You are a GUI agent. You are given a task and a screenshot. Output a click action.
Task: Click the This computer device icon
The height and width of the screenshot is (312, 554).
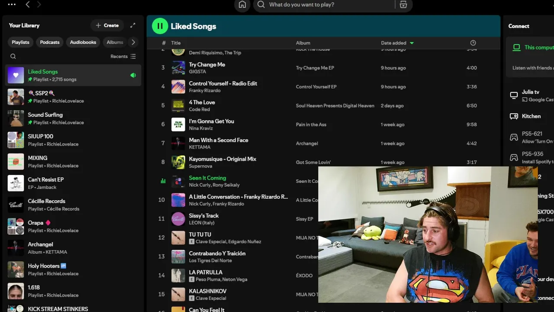tap(516, 47)
